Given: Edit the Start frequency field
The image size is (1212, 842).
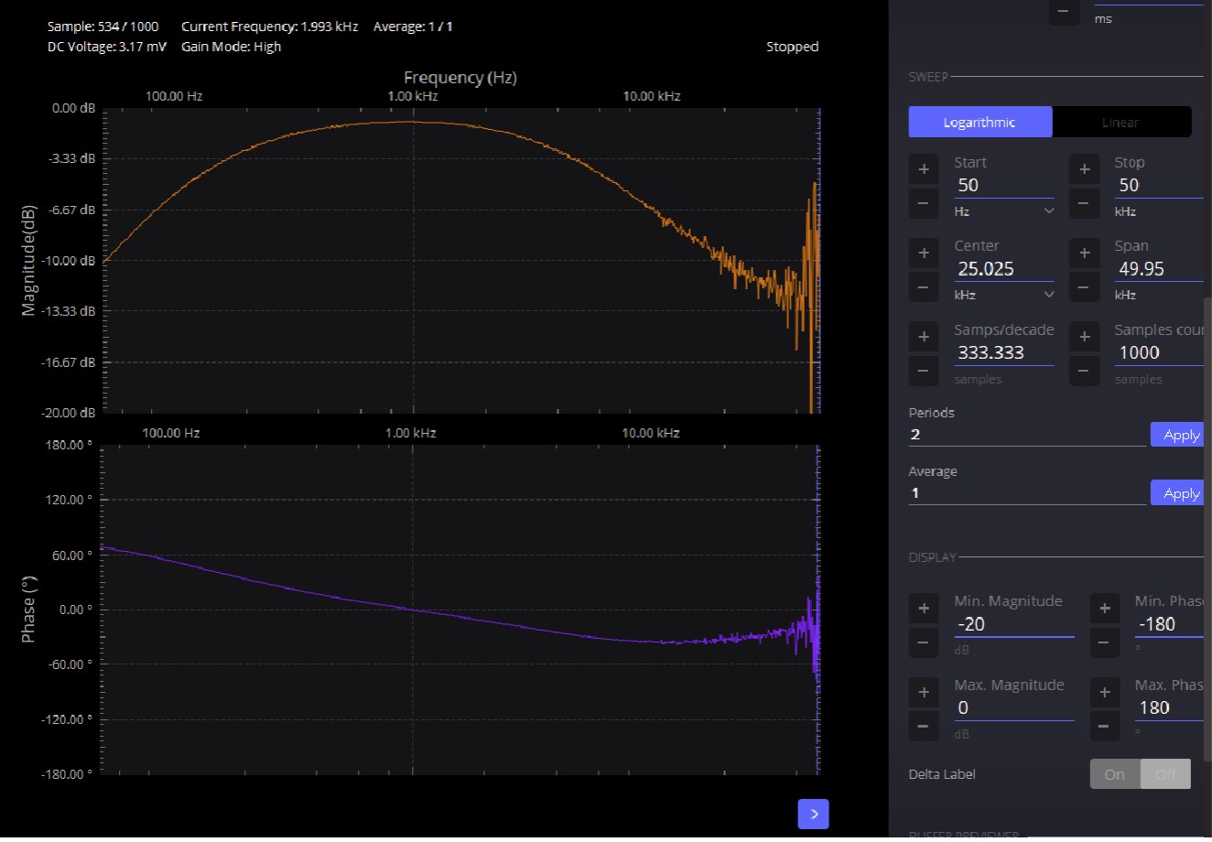Looking at the screenshot, I should click(1004, 185).
